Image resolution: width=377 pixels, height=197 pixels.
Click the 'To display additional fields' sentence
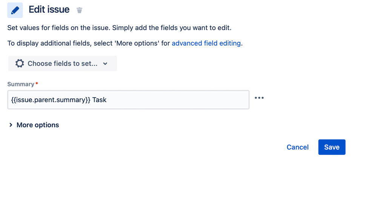point(125,43)
